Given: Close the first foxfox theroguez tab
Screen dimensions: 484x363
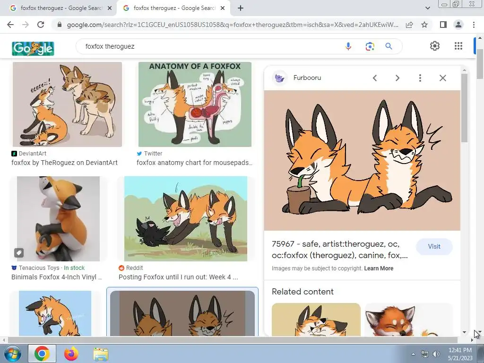Looking at the screenshot, I should point(110,9).
